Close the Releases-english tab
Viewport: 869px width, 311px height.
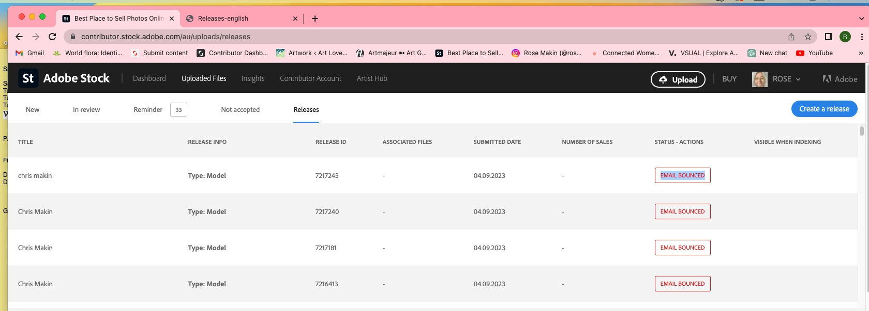click(295, 19)
